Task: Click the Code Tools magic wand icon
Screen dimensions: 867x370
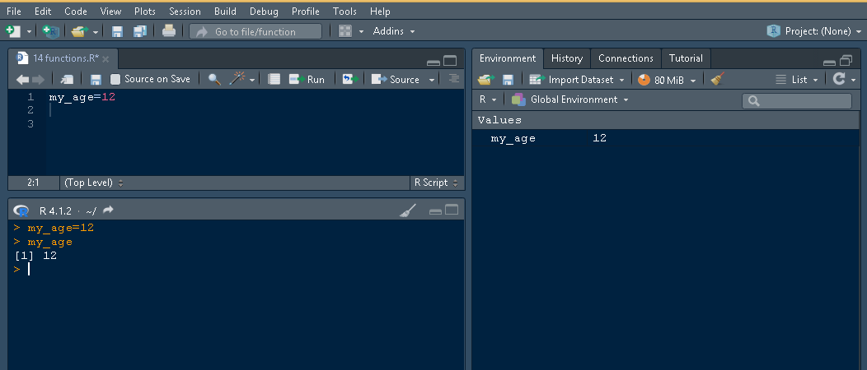Action: click(237, 80)
